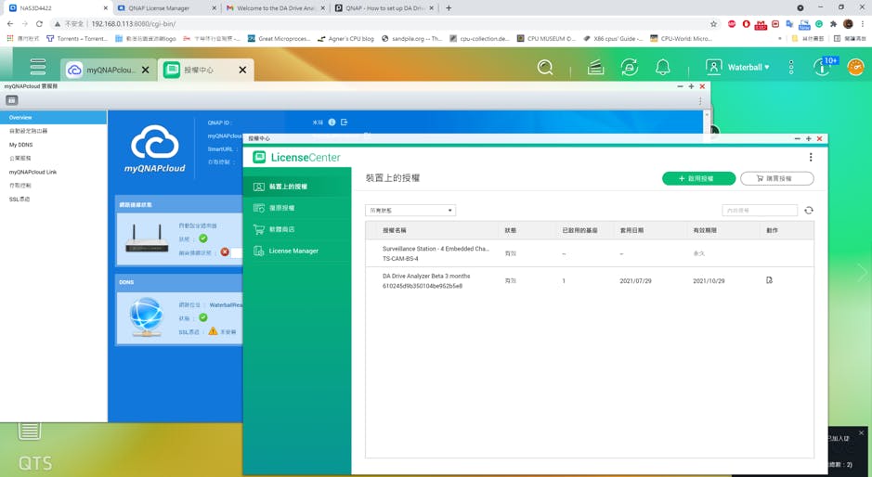Click the action icon for DA Drive Analyzer license
Screen dimensions: 872x477
(x=769, y=280)
